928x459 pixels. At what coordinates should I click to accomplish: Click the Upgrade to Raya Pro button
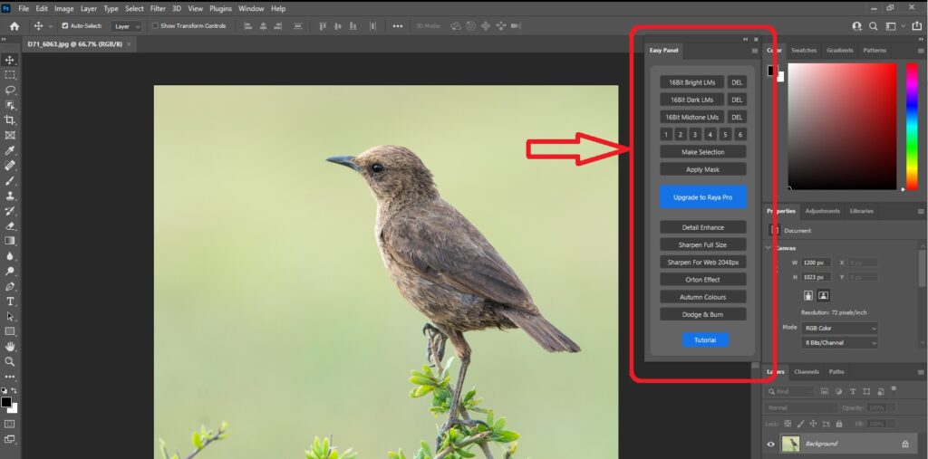pos(702,196)
